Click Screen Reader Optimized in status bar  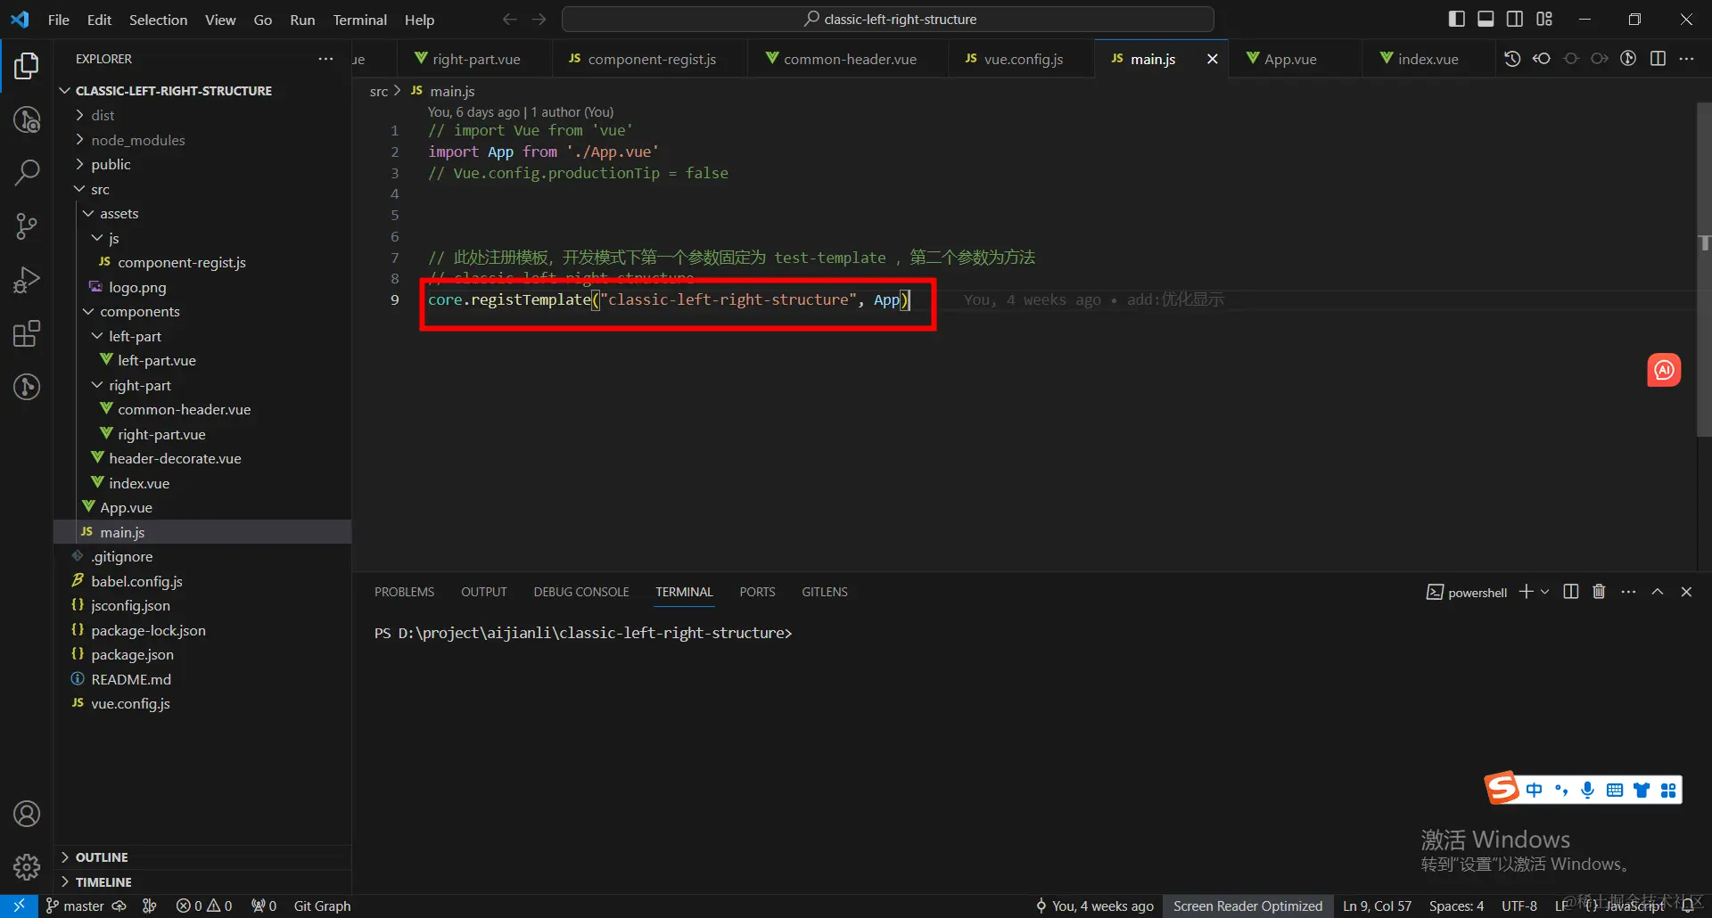[1248, 906]
